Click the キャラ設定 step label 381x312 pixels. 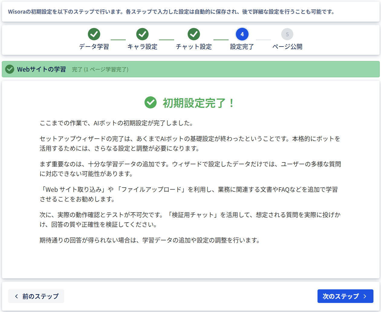click(142, 47)
